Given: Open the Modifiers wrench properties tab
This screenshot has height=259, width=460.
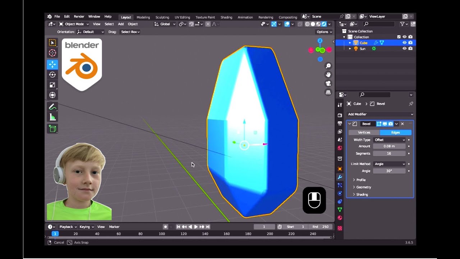Looking at the screenshot, I should [340, 177].
